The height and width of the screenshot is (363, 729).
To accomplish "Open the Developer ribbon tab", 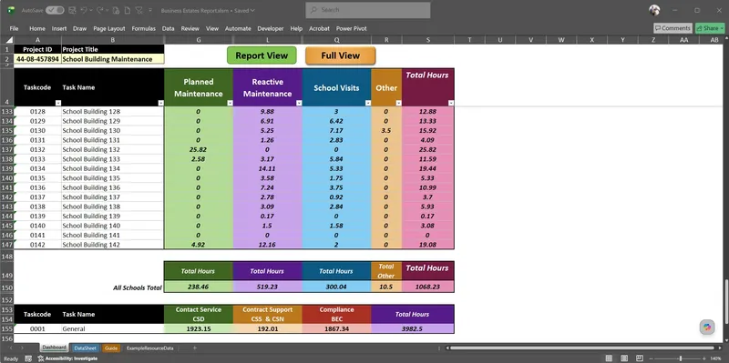I will pyautogui.click(x=271, y=28).
